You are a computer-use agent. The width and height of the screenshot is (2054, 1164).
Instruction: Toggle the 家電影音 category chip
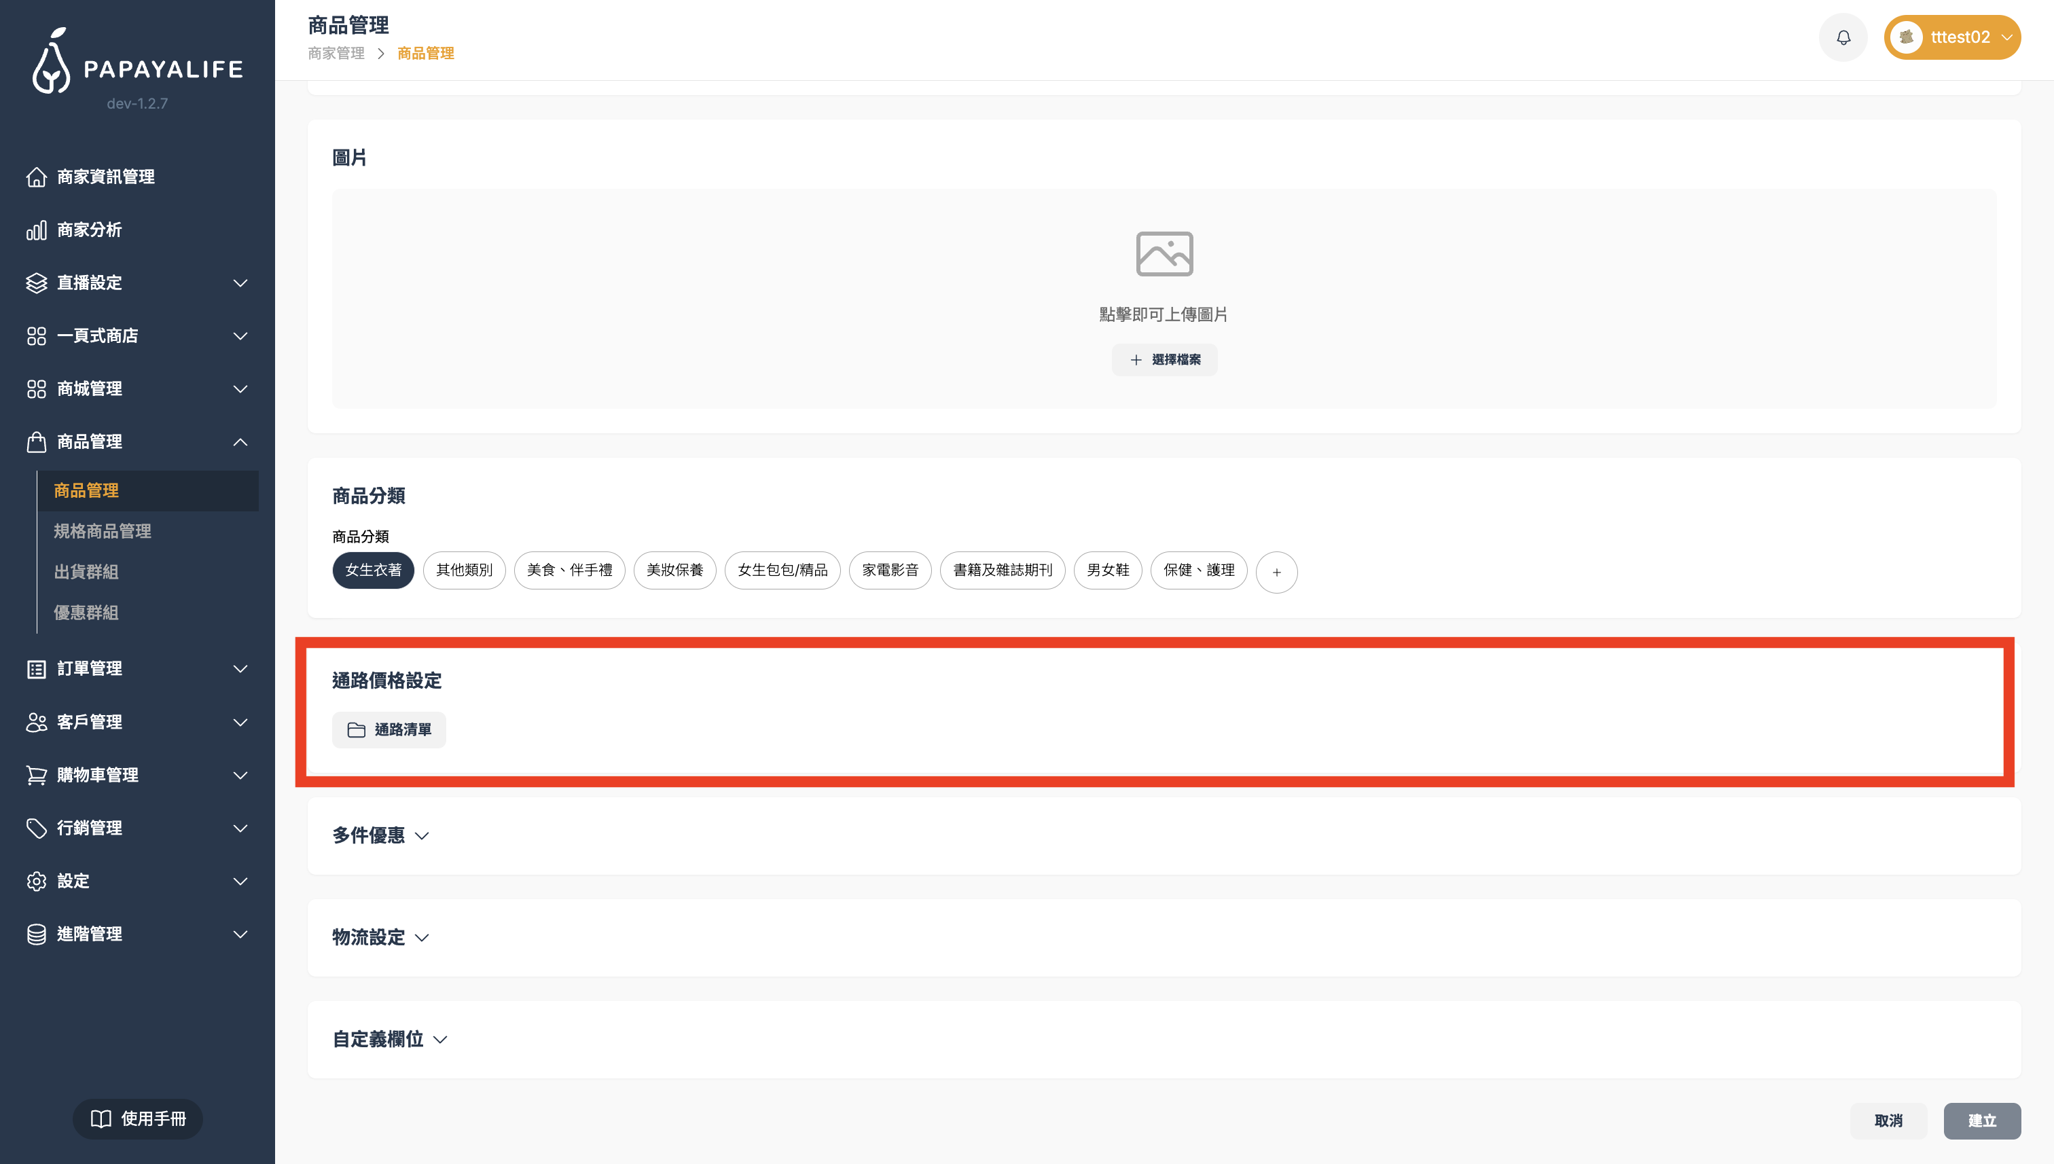(x=890, y=570)
